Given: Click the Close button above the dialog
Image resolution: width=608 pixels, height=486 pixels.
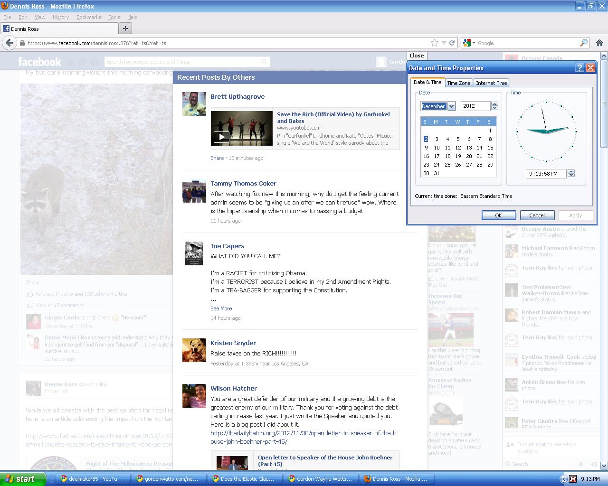Looking at the screenshot, I should tap(417, 56).
